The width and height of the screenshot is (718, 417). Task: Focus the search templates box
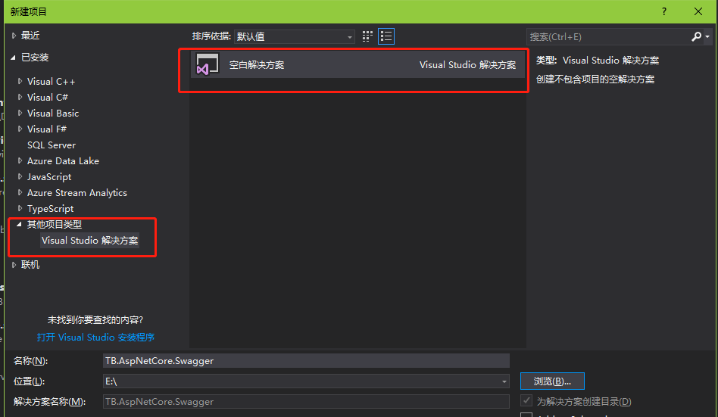click(608, 36)
